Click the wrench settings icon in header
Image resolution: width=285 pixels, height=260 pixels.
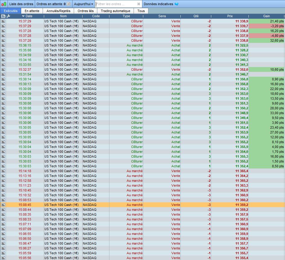coord(8,16)
